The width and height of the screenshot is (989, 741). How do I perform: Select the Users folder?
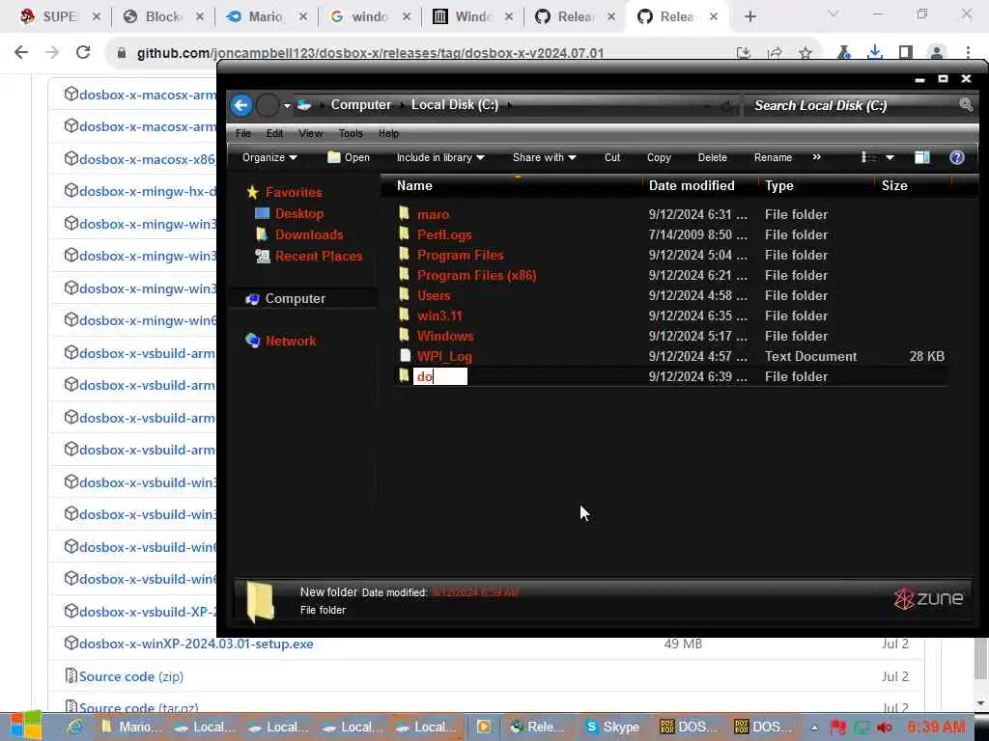(434, 295)
